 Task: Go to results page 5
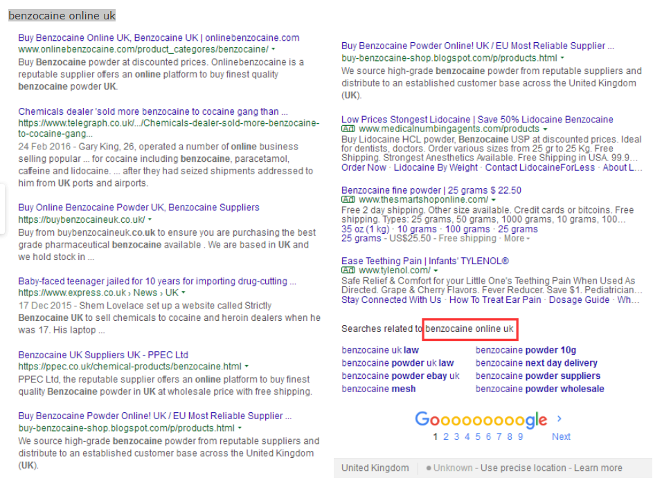[478, 437]
